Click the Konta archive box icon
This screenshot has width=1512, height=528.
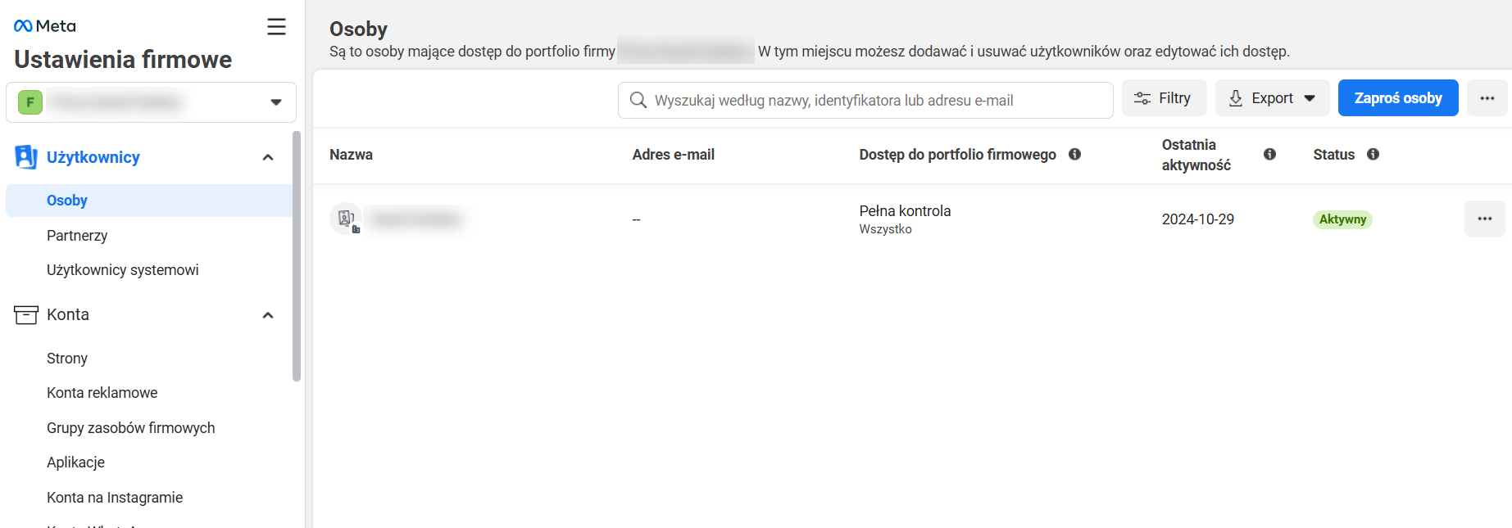coord(26,315)
